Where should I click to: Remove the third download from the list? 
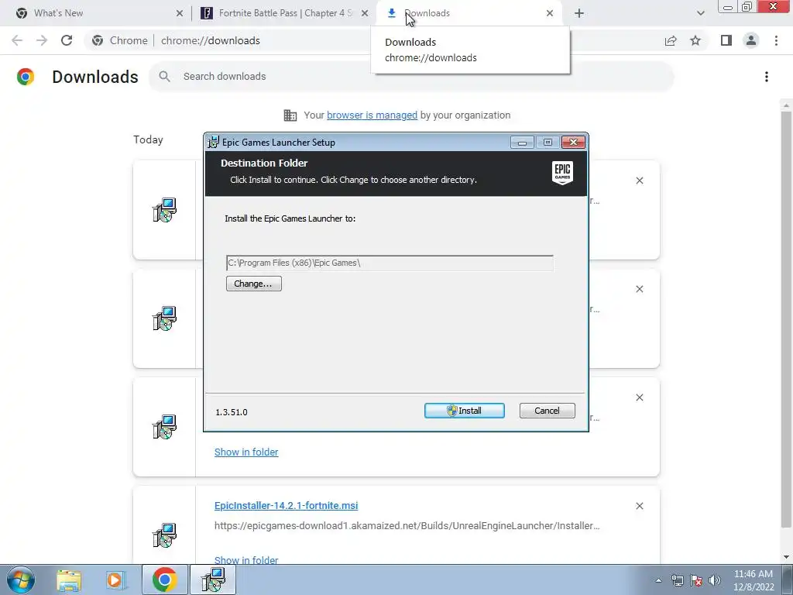pyautogui.click(x=639, y=397)
